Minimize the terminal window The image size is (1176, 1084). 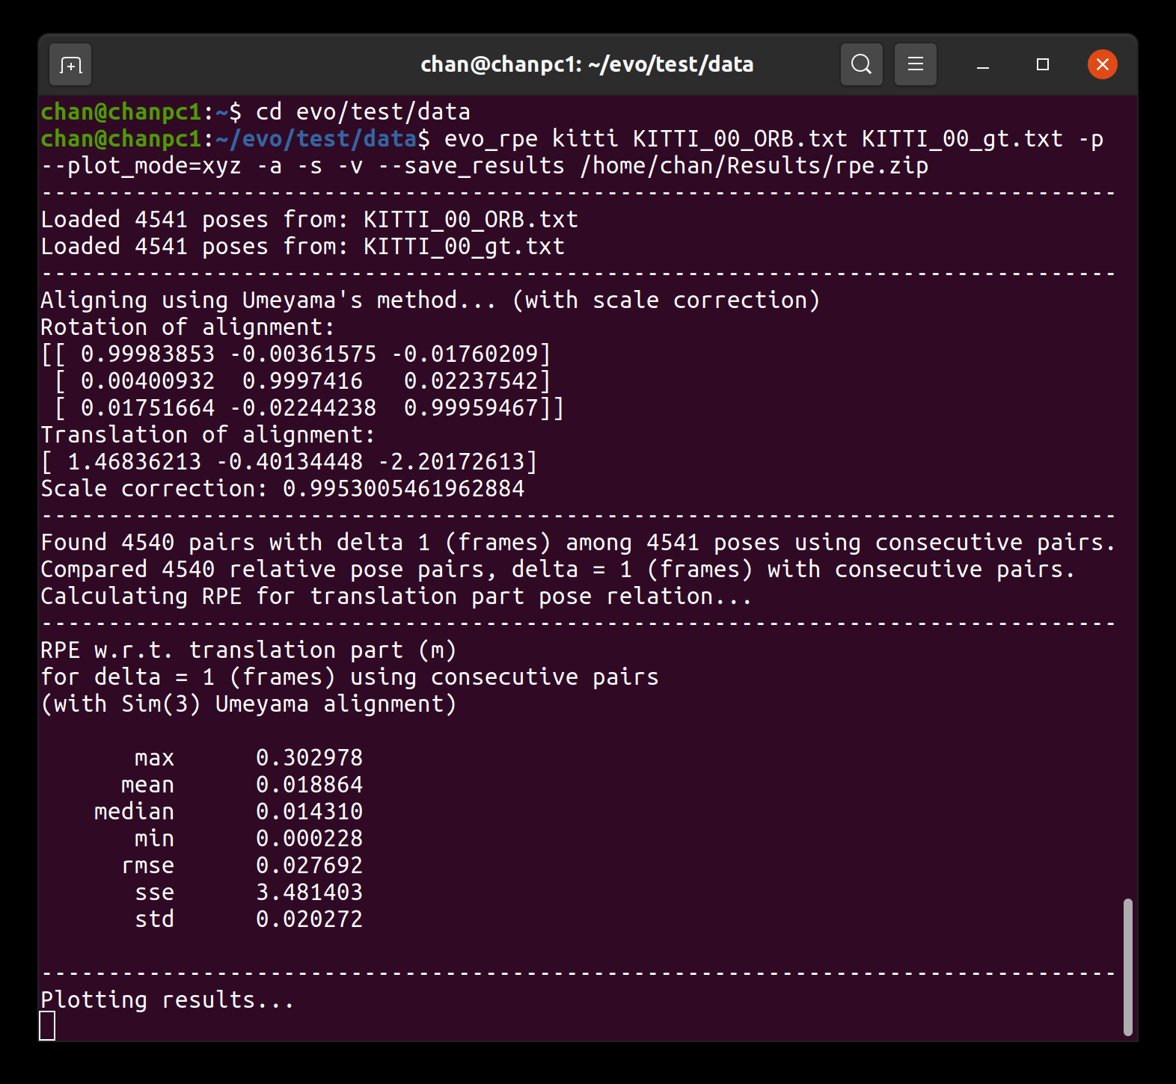click(983, 65)
